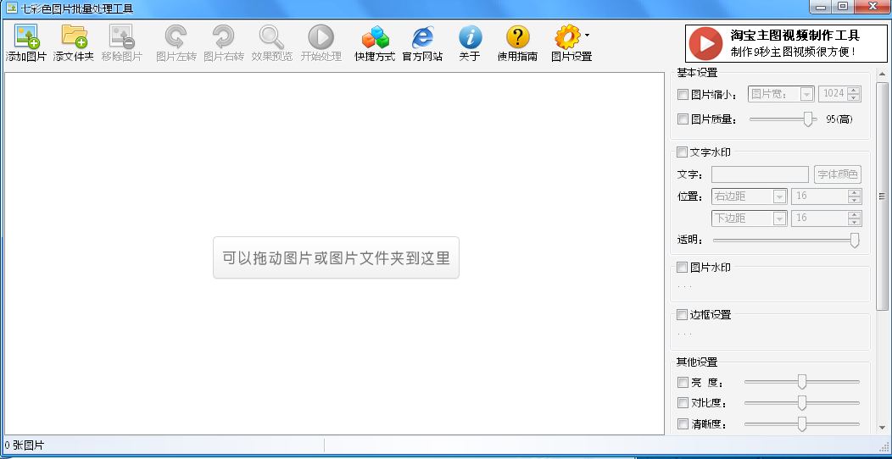Click the 95(高) quality value text
This screenshot has width=892, height=459.
click(839, 119)
